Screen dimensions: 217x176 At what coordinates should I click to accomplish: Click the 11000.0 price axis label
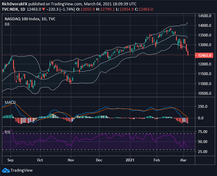(x=204, y=84)
